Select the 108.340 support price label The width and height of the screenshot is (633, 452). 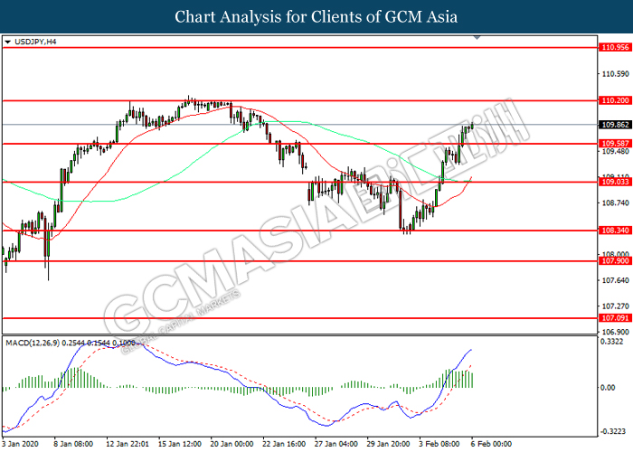[615, 231]
